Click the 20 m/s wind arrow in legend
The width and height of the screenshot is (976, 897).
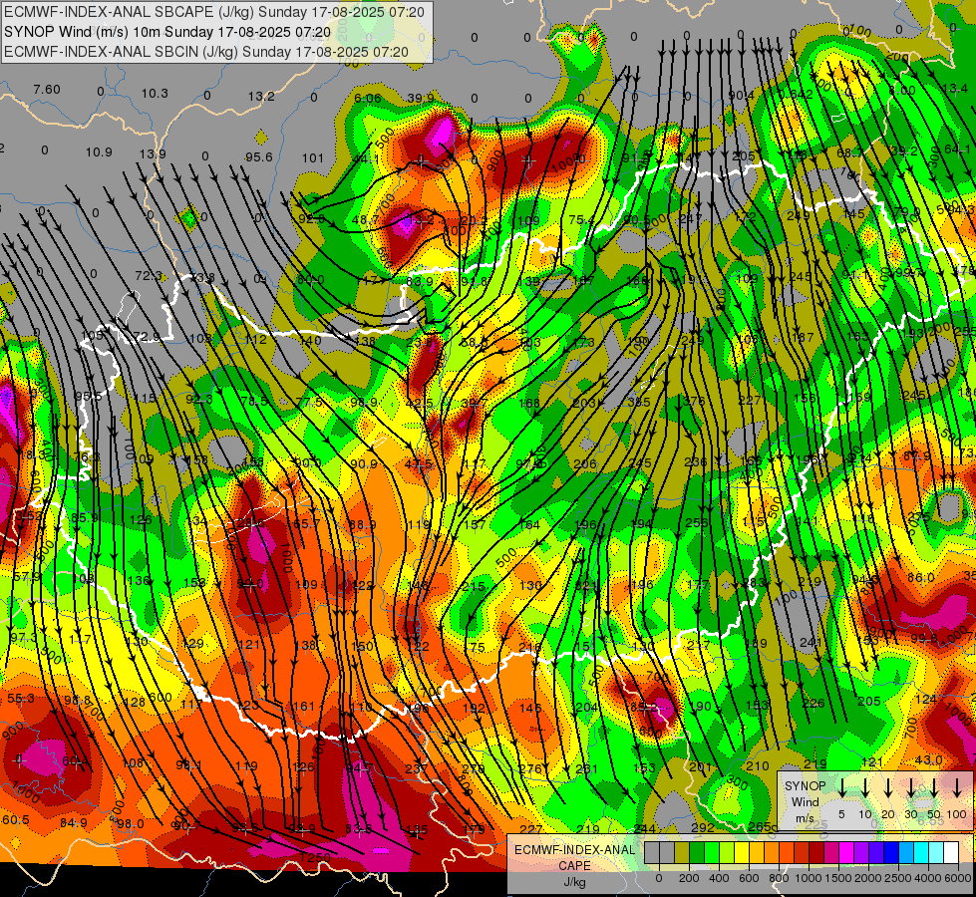(888, 787)
